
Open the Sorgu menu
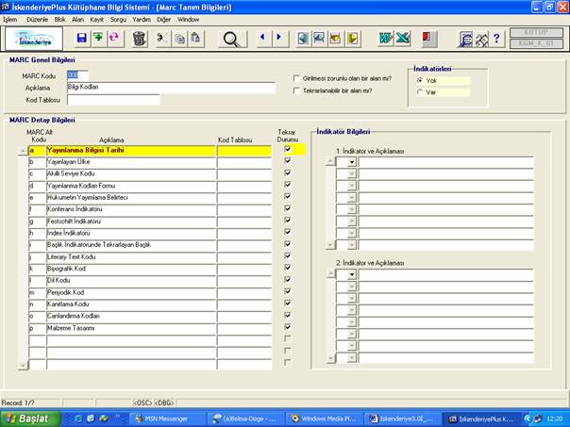(x=118, y=20)
